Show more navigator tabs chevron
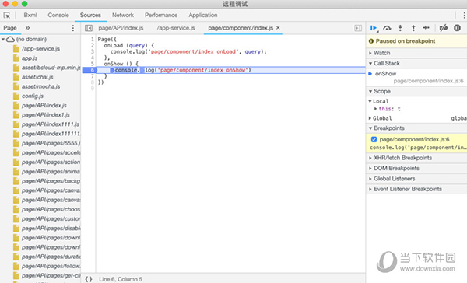 [x=27, y=28]
